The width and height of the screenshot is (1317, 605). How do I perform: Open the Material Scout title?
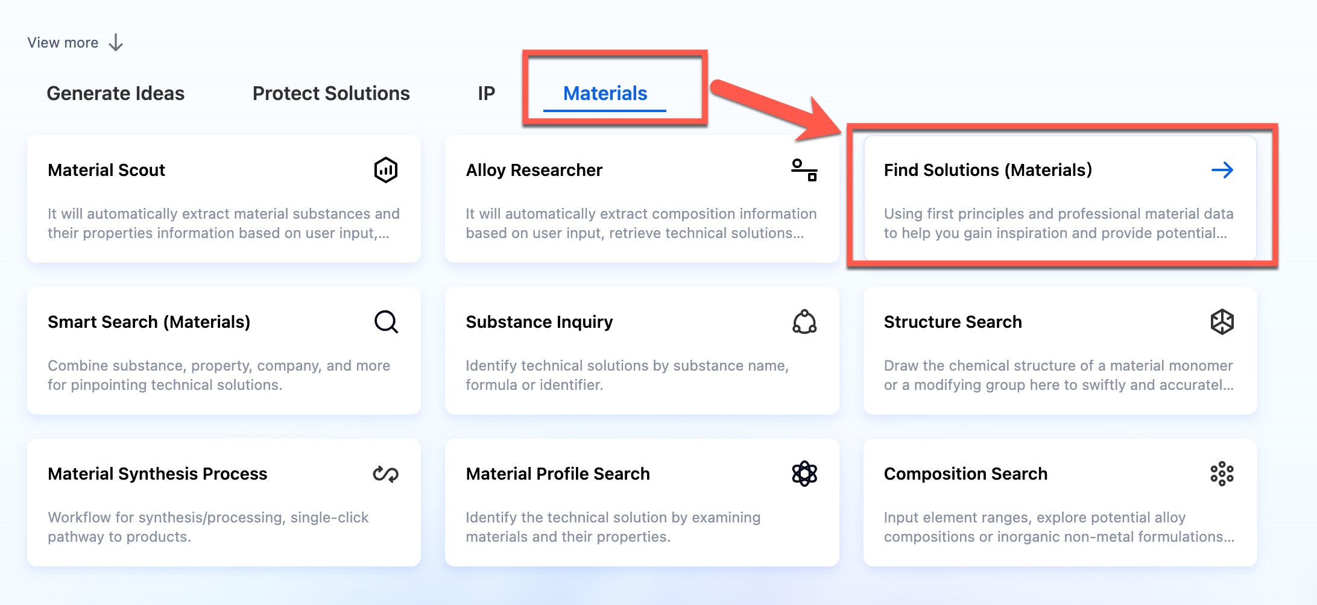(x=106, y=170)
